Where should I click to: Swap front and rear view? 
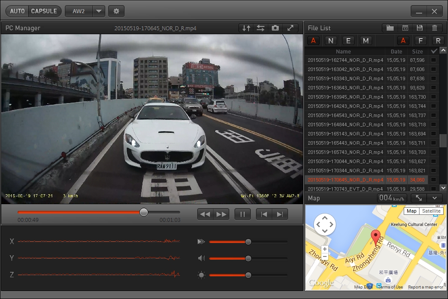point(260,28)
